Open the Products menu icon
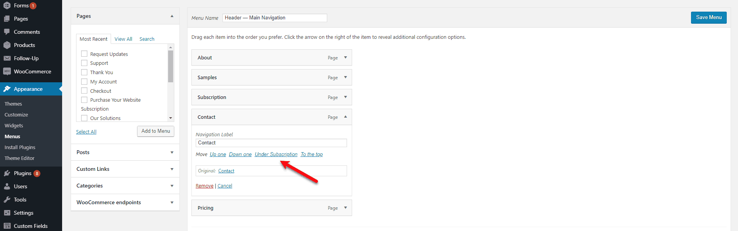This screenshot has height=231, width=738. pos(7,45)
